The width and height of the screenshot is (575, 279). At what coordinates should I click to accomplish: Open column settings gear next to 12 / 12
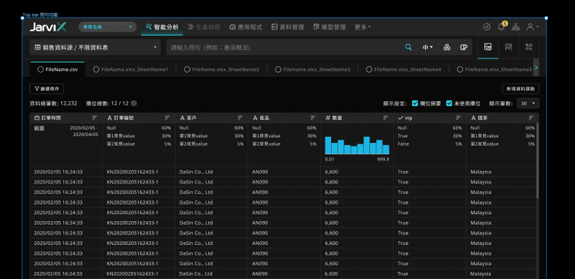pos(134,103)
